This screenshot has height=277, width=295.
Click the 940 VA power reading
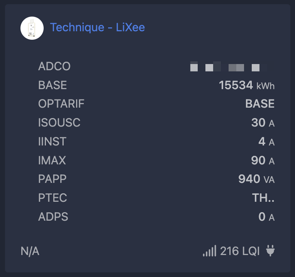click(x=256, y=179)
